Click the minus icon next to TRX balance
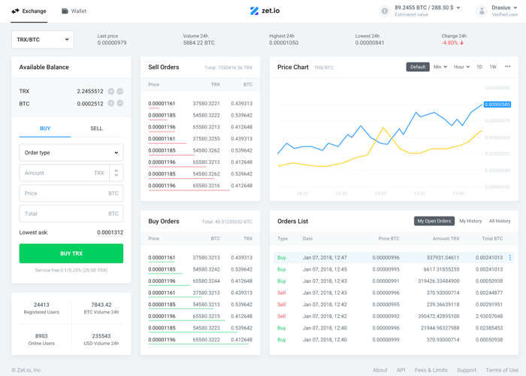Screen dimensions: 526x376 click(x=120, y=91)
